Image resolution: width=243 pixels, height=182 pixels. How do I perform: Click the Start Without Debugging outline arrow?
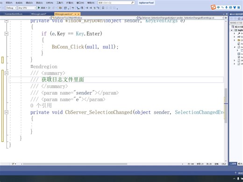pos(50,7)
